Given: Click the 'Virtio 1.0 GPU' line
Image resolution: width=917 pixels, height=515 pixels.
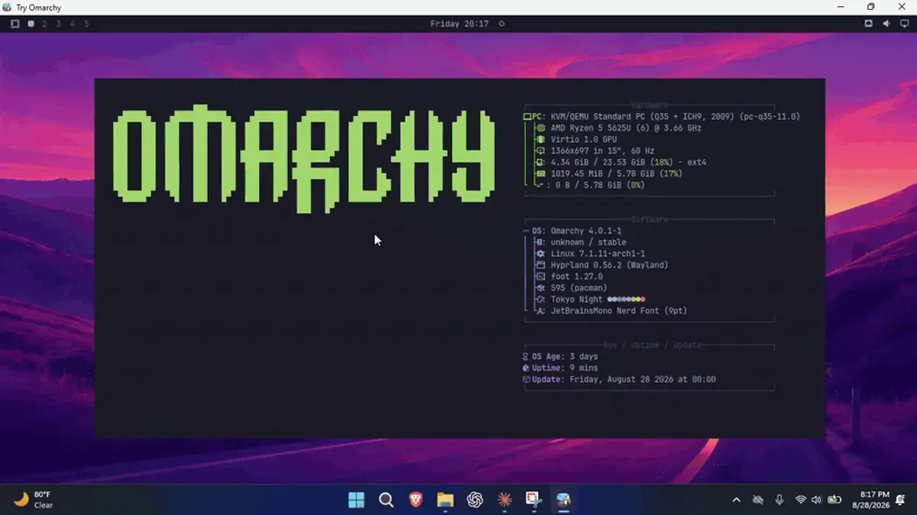Looking at the screenshot, I should coord(577,140).
